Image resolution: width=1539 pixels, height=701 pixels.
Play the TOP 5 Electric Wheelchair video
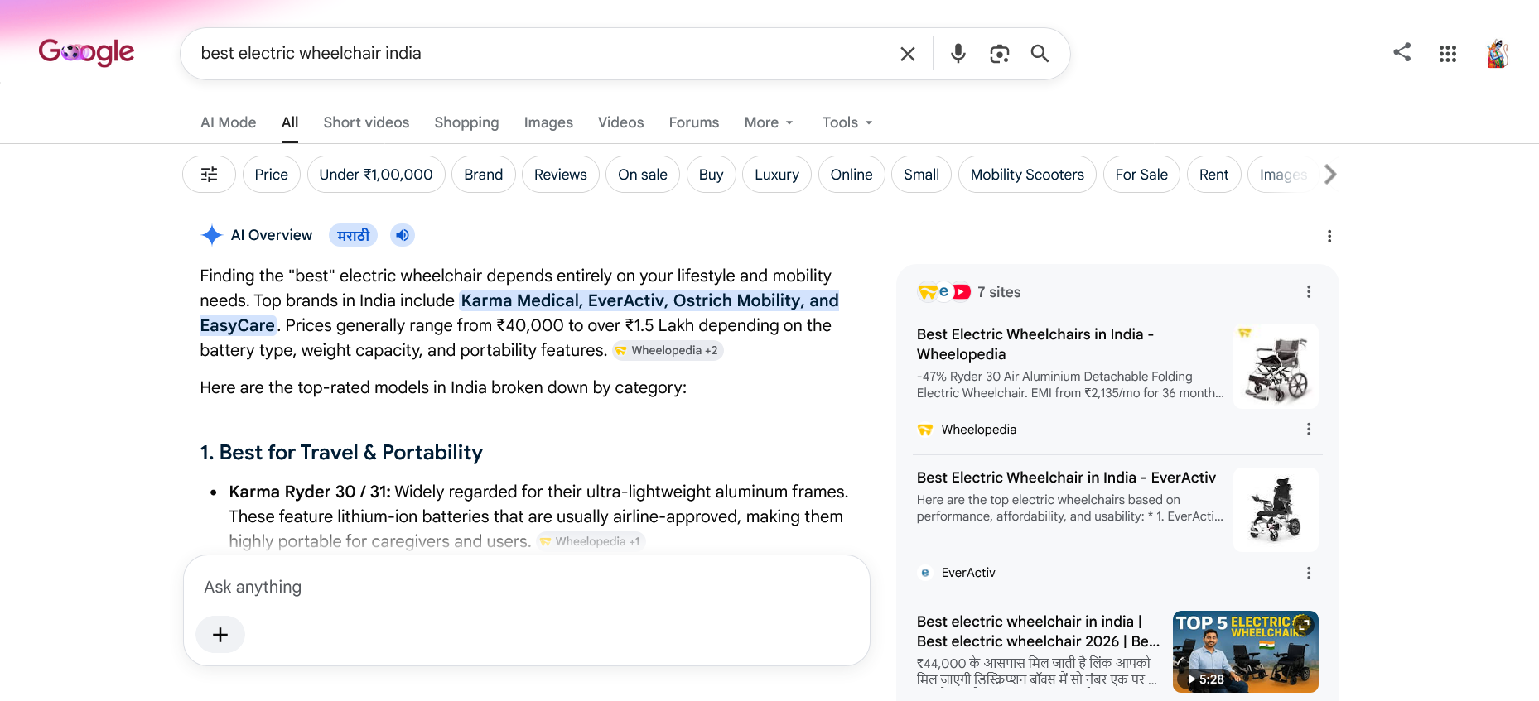tap(1246, 651)
